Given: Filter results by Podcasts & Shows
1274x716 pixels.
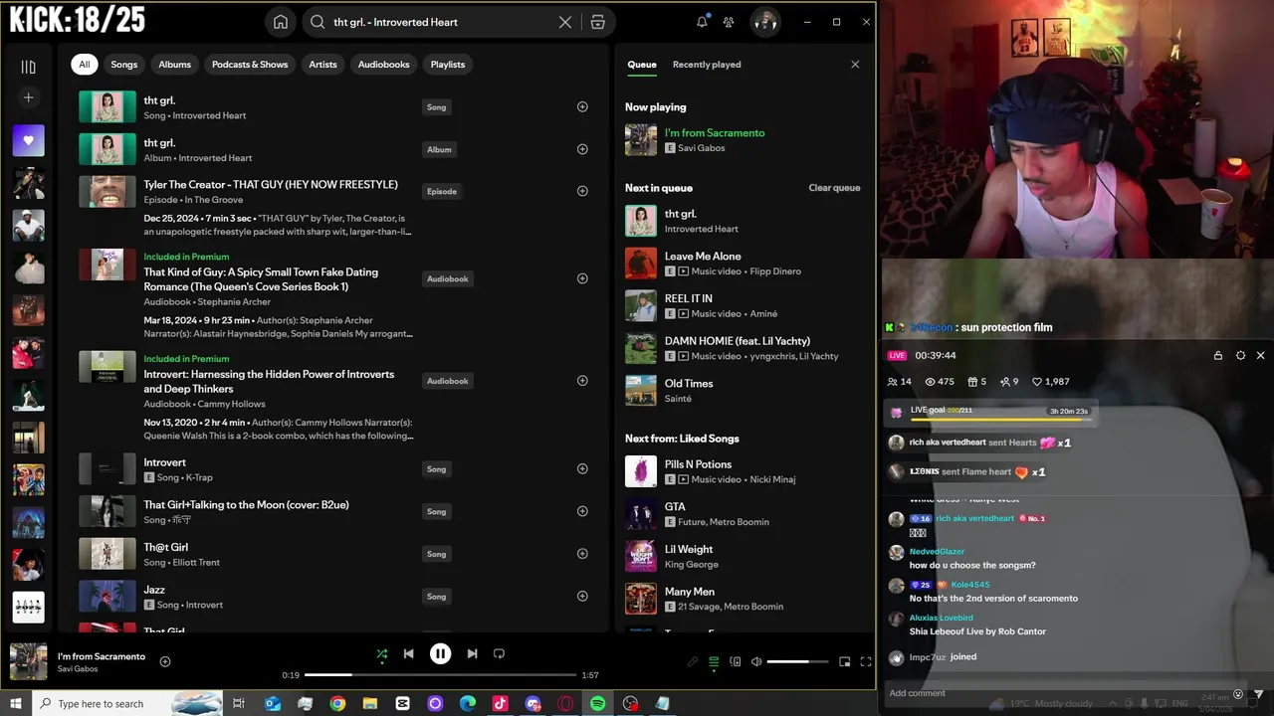Looking at the screenshot, I should coord(250,65).
